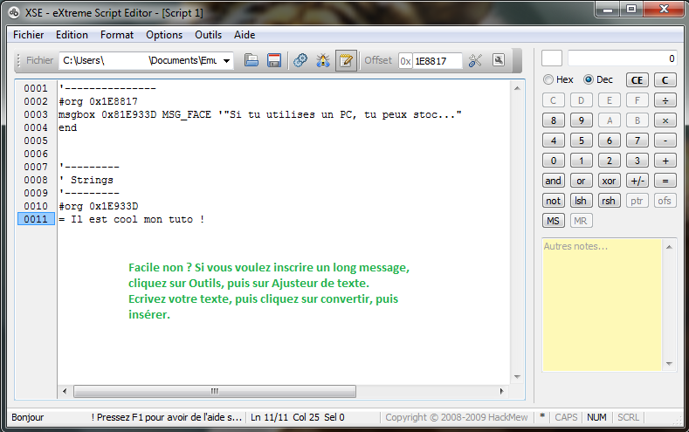Select the Hex radio button
This screenshot has height=432, width=689.
click(548, 79)
